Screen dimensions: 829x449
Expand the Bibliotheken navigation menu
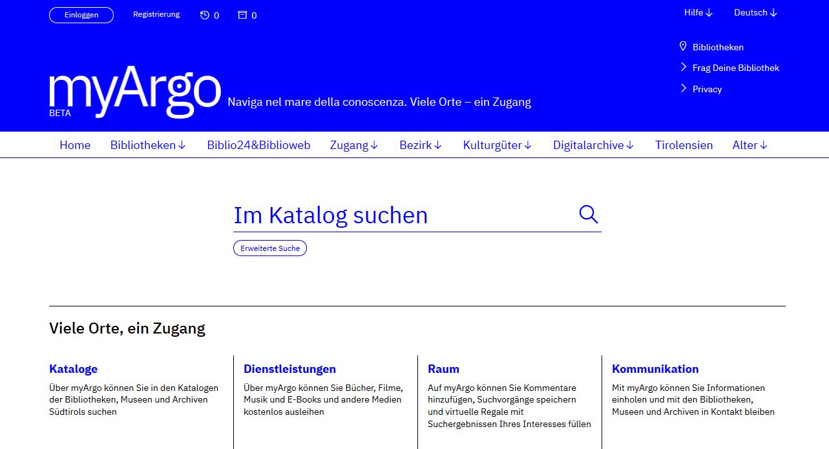pyautogui.click(x=148, y=145)
